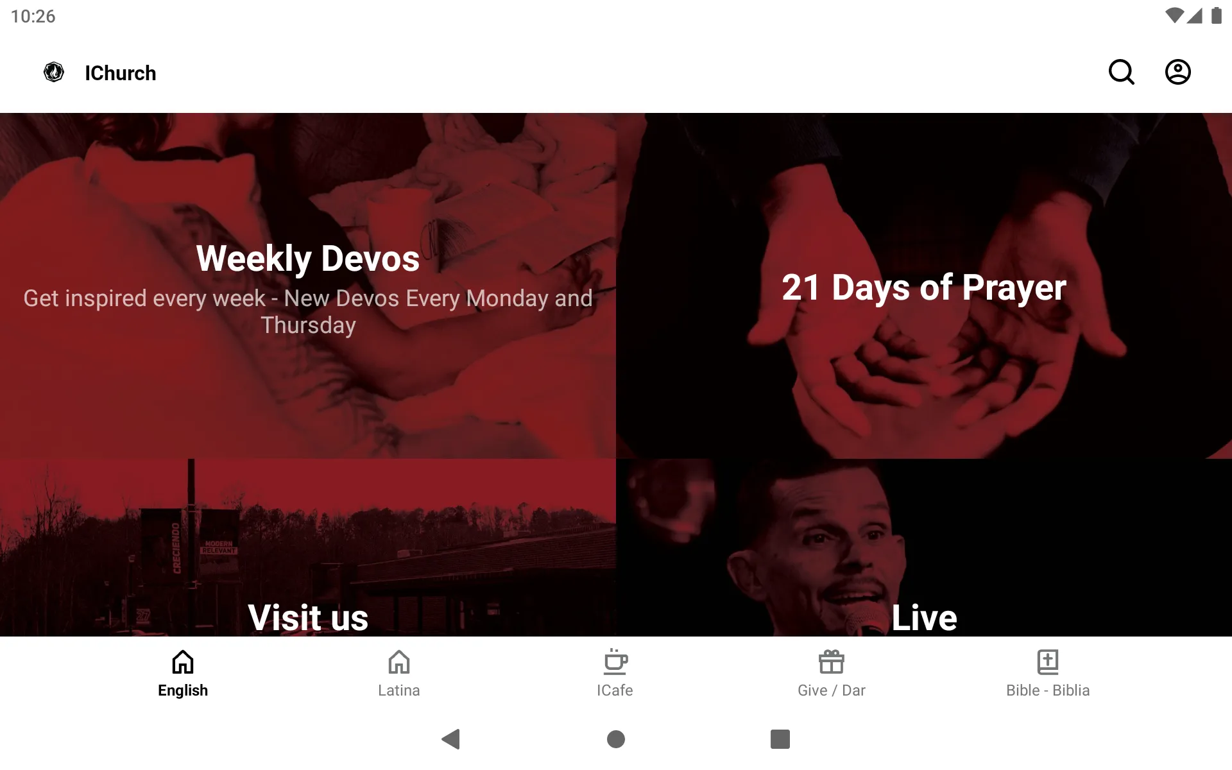Switch to the Latina tab
Screen dimensions: 1232x770
(398, 672)
